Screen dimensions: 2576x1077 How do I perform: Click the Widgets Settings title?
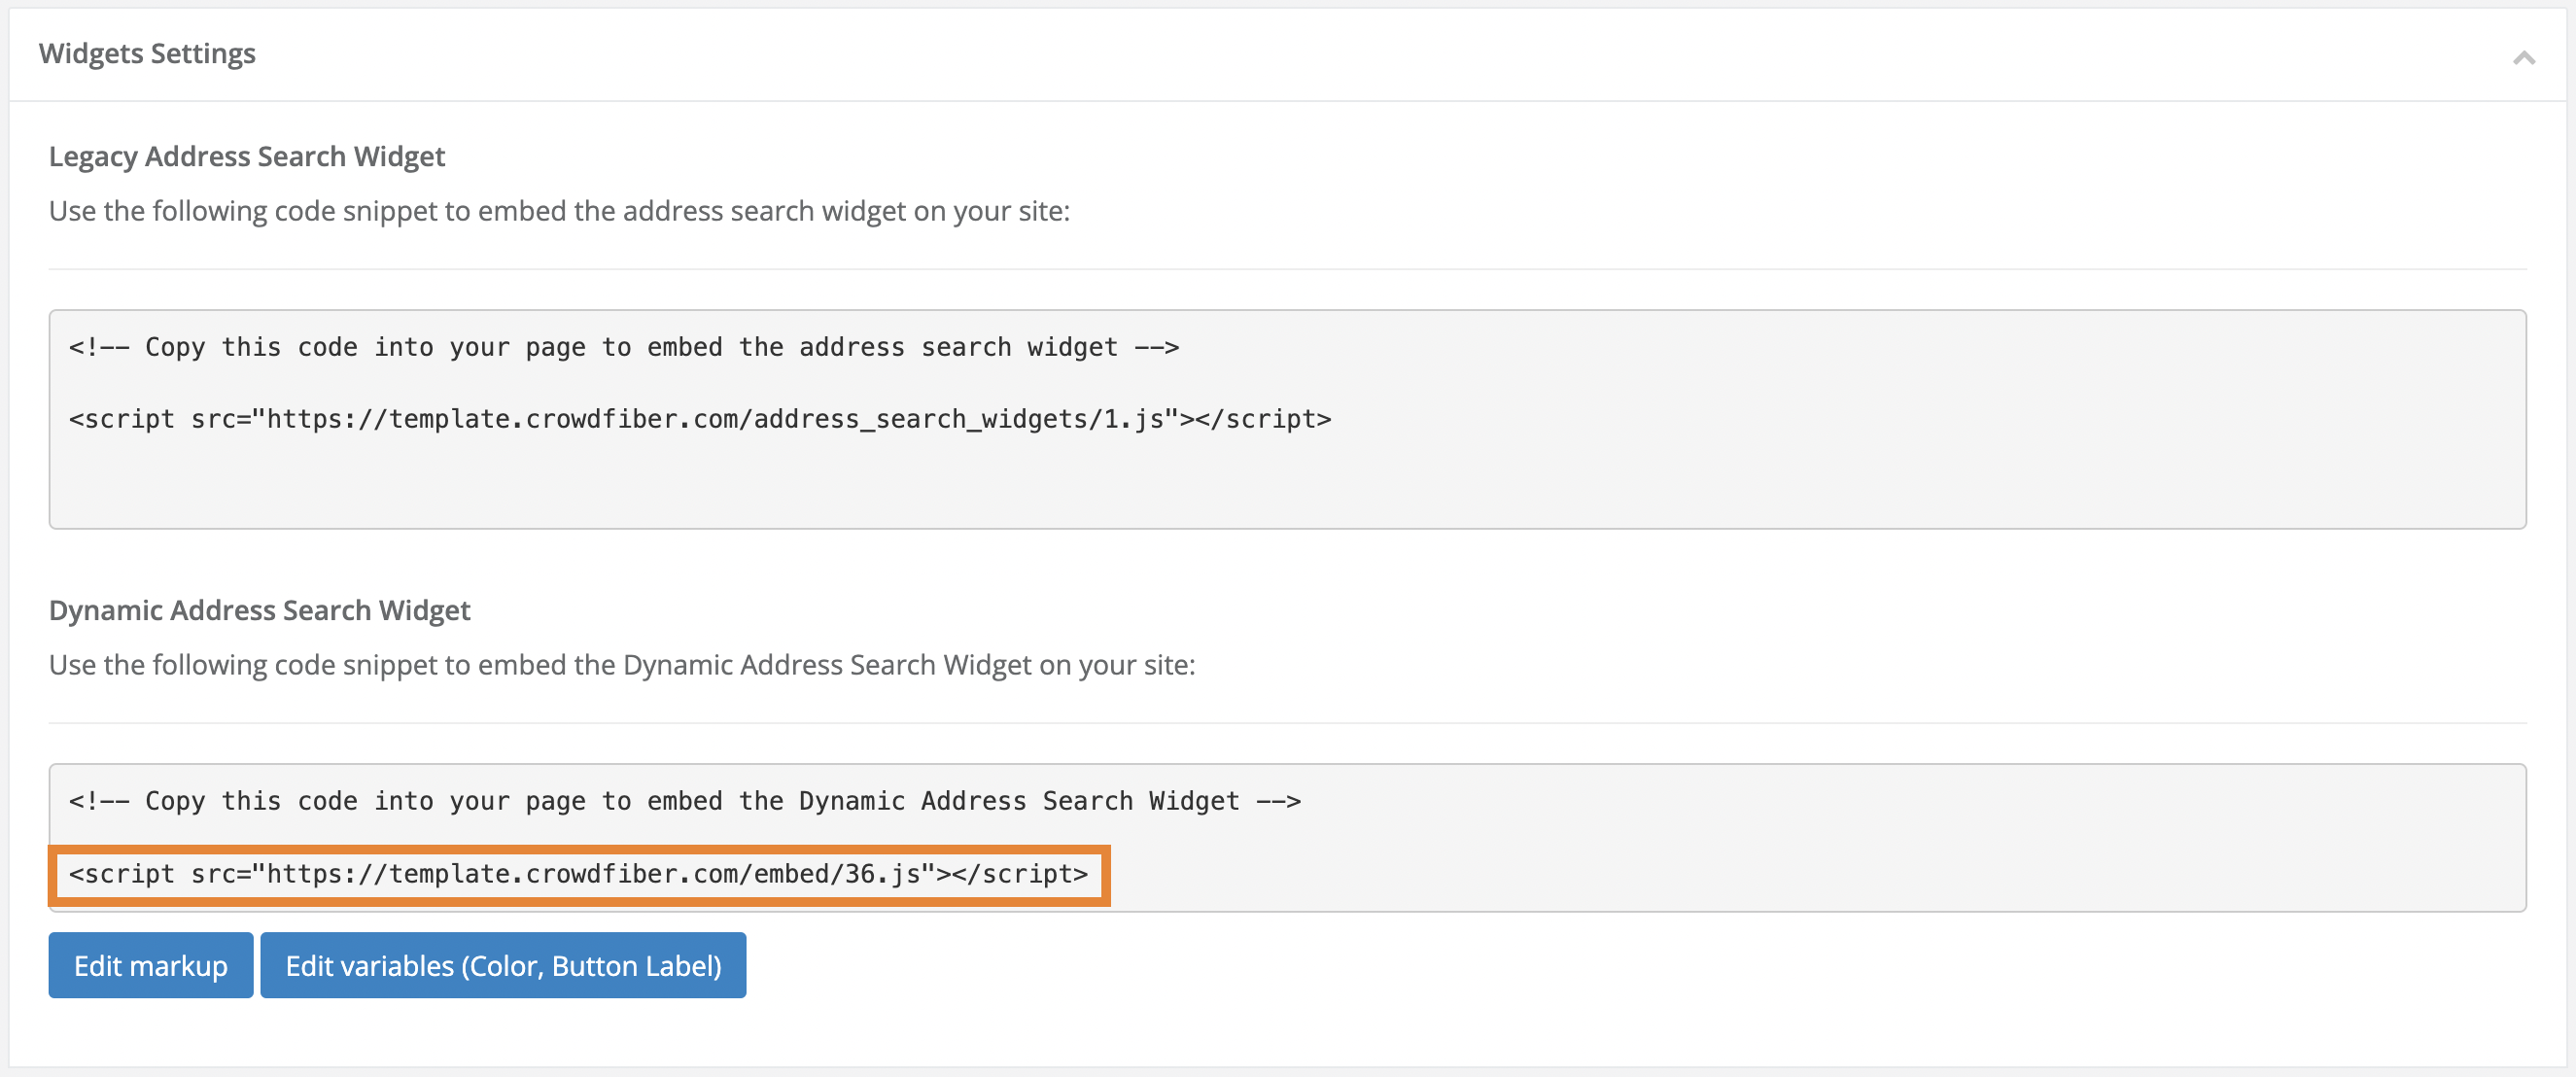tap(147, 53)
